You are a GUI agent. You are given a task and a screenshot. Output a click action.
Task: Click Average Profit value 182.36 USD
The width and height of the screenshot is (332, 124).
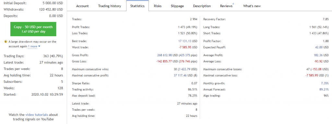321,55
